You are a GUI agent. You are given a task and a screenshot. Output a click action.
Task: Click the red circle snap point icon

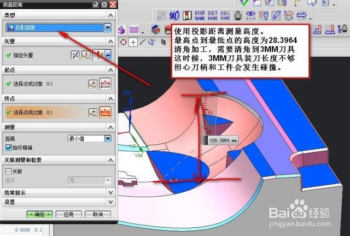[x=124, y=42]
